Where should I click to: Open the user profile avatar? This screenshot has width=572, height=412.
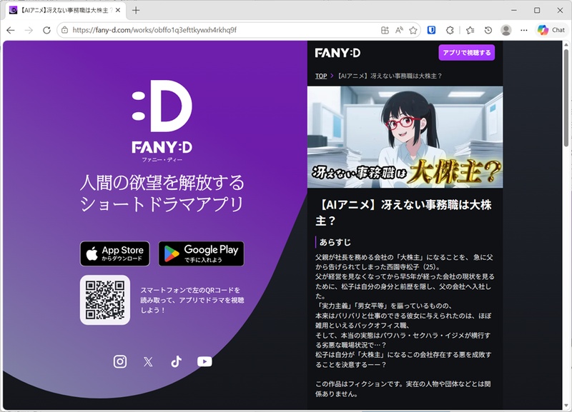coord(506,30)
